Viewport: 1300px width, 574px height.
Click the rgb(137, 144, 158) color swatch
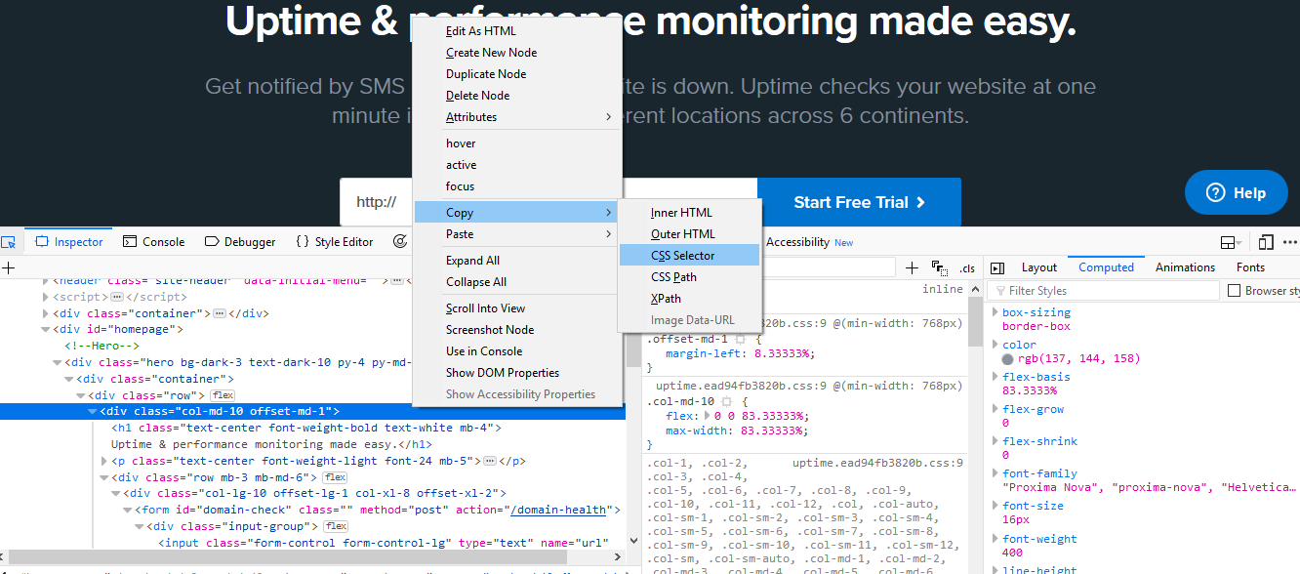pos(1006,359)
